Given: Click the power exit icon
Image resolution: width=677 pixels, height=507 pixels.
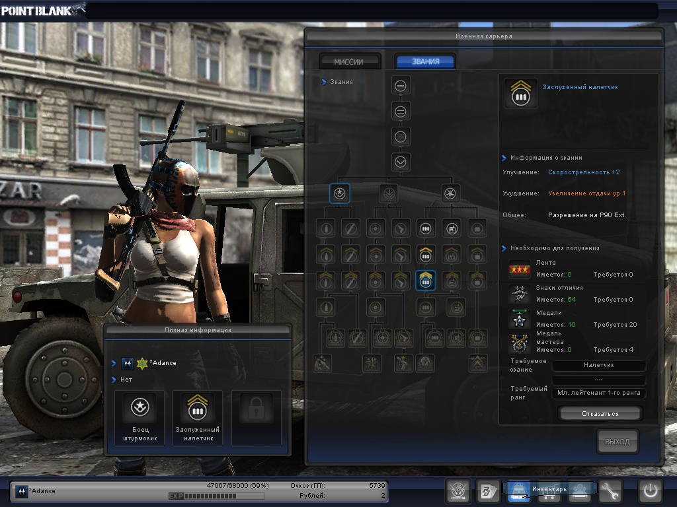Looking at the screenshot, I should pos(651,490).
